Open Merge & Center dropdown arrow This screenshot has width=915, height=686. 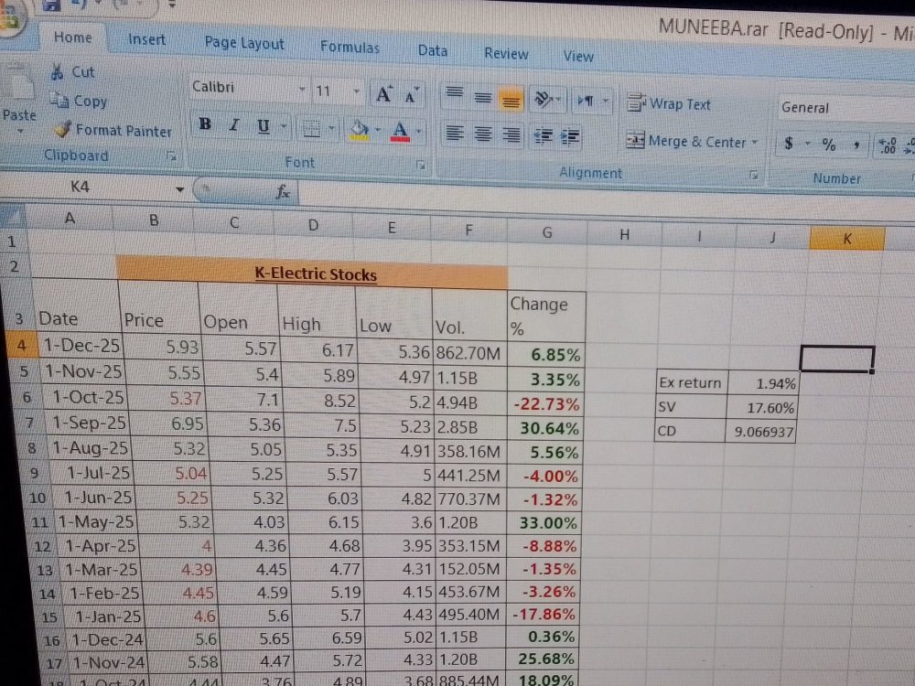(x=755, y=142)
